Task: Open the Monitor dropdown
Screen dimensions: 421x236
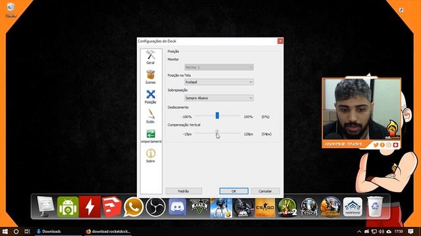Action: point(219,67)
